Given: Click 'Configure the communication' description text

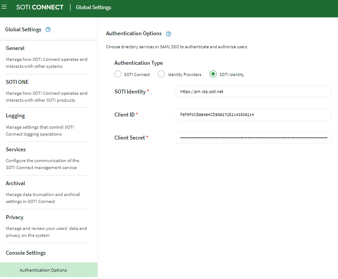Looking at the screenshot, I should click(43, 164).
